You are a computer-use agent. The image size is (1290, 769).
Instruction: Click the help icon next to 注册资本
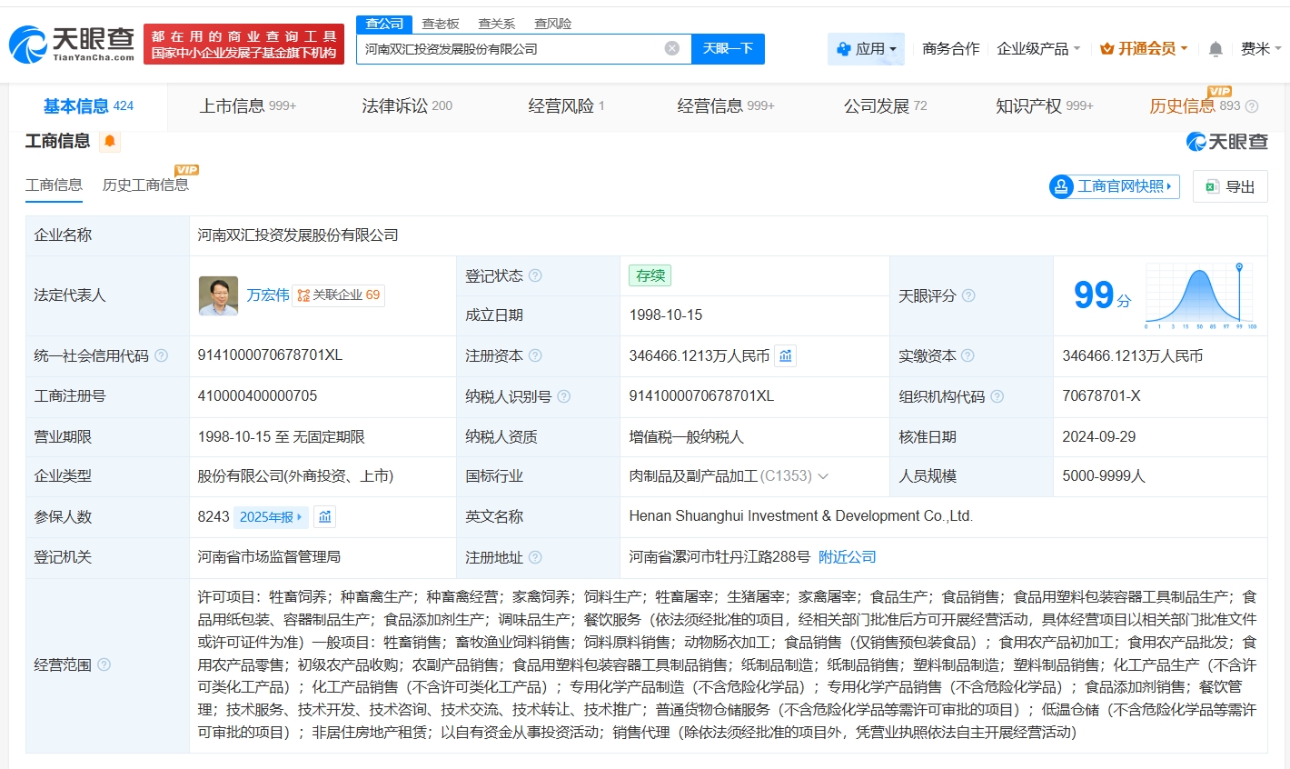535,355
